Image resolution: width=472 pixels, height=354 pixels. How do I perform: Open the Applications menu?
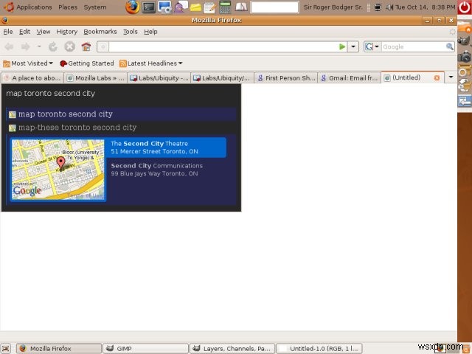click(29, 7)
